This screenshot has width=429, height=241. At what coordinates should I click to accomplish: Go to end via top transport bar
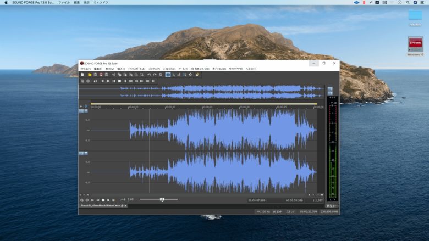tap(153, 81)
